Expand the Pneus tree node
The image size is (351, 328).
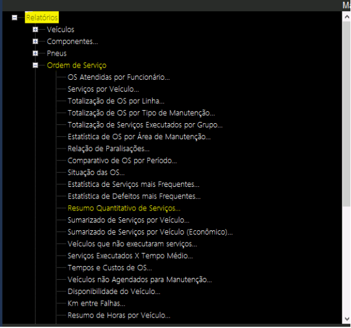coord(35,53)
